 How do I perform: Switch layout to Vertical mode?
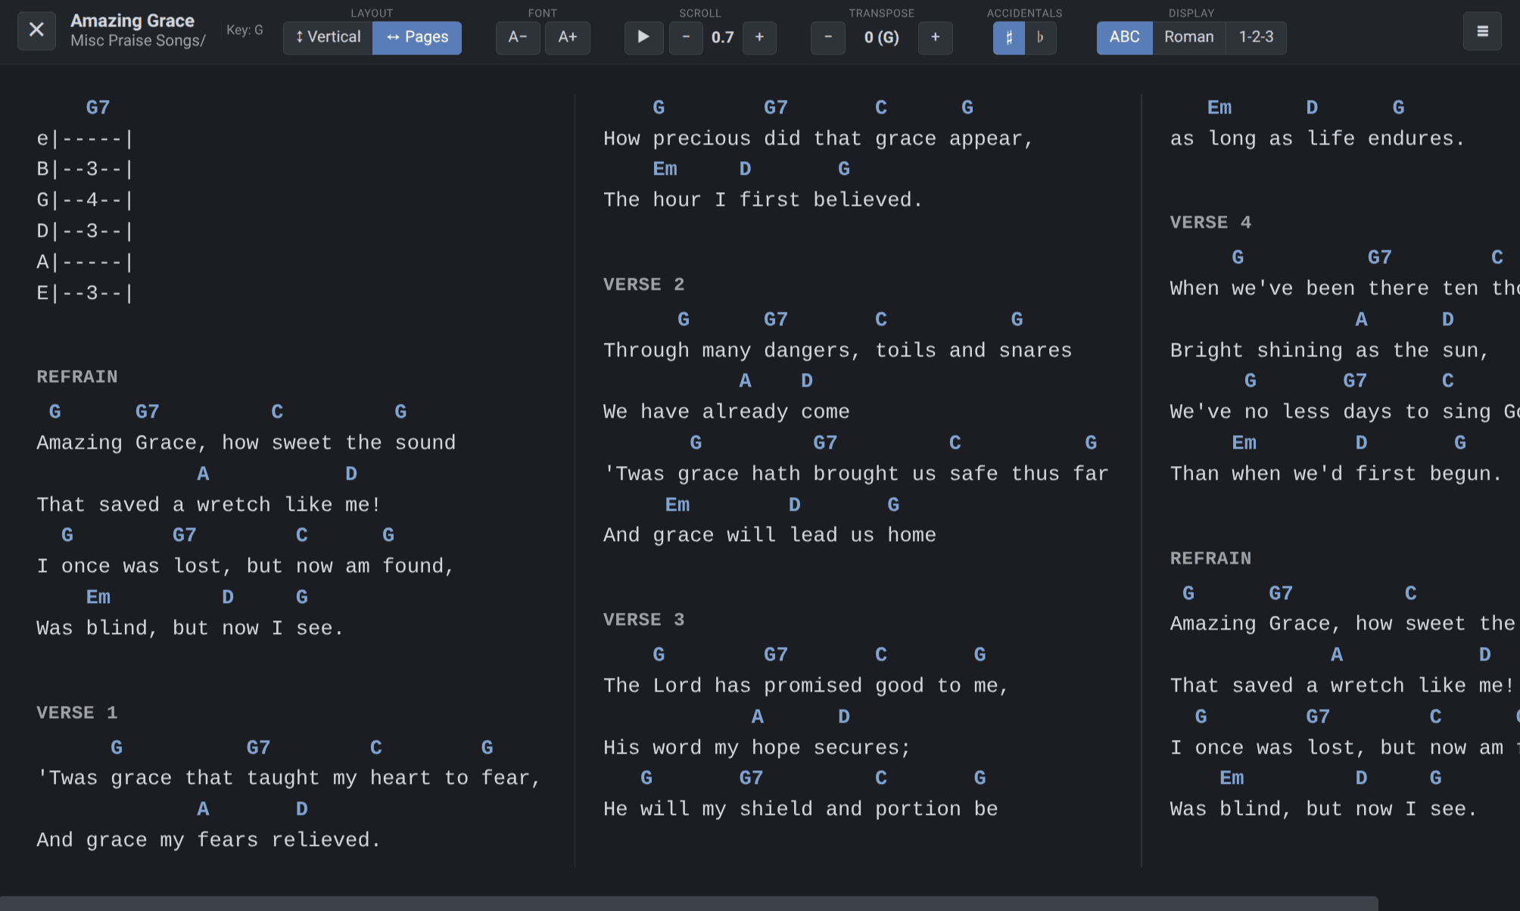pyautogui.click(x=327, y=36)
